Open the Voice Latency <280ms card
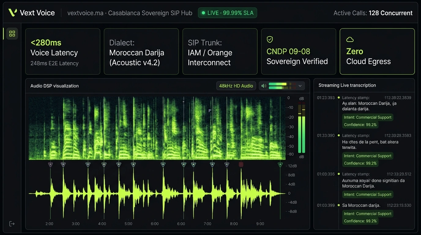 (x=63, y=51)
